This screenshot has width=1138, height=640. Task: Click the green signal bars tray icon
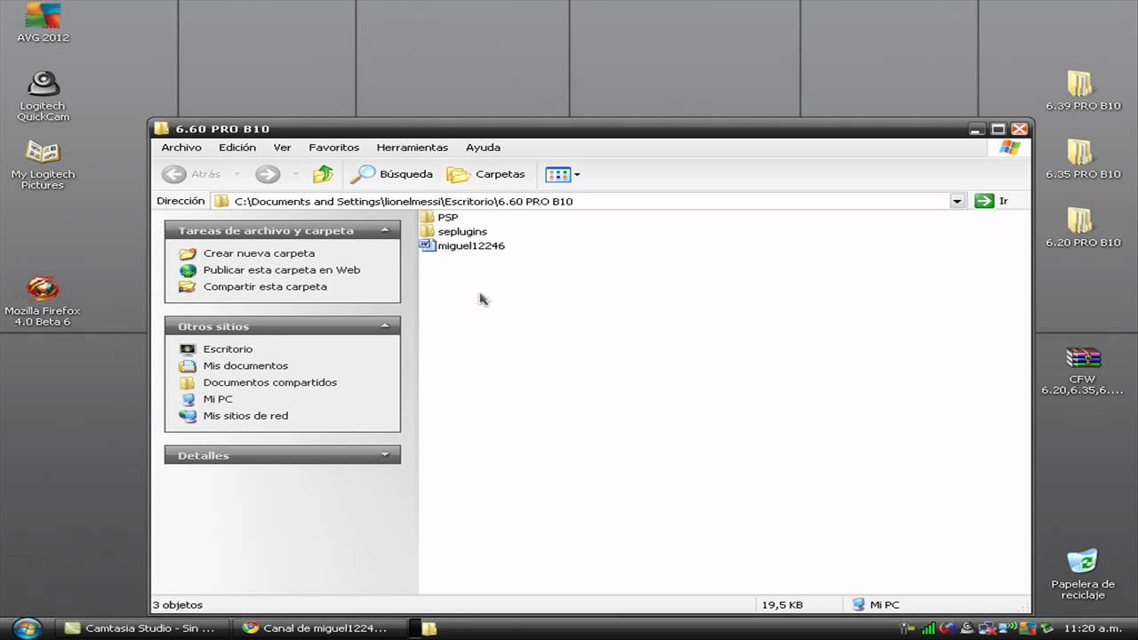pos(928,628)
